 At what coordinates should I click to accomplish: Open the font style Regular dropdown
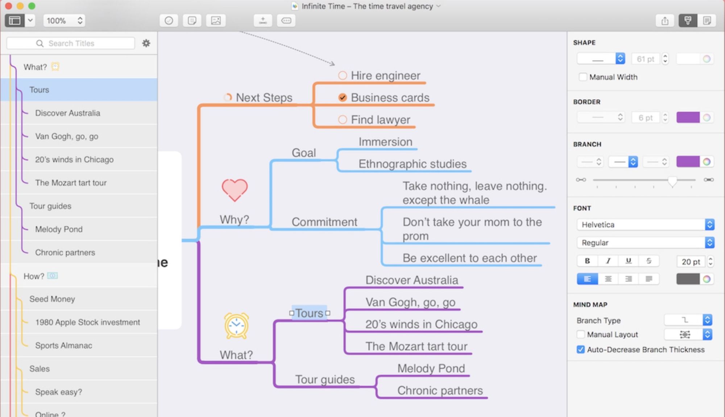click(x=710, y=243)
